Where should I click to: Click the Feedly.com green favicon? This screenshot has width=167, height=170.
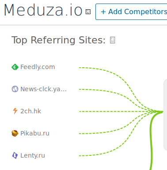click(15, 67)
